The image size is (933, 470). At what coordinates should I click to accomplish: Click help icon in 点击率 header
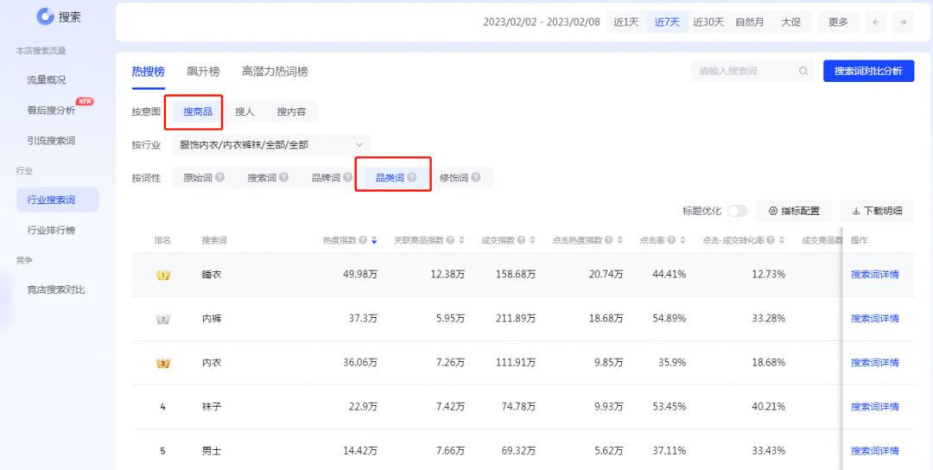pos(671,240)
